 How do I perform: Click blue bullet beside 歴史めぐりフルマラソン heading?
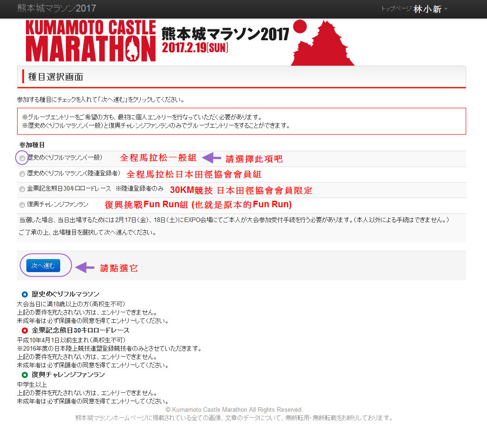[25, 294]
